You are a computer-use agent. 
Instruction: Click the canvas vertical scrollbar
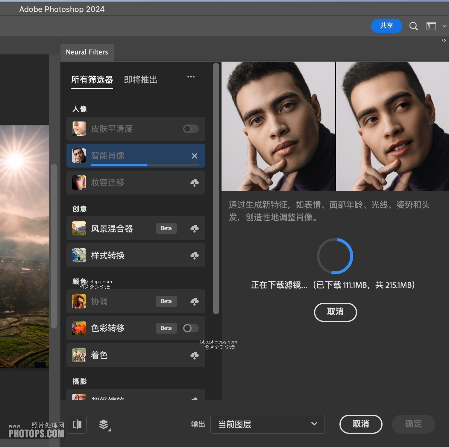coord(54,246)
